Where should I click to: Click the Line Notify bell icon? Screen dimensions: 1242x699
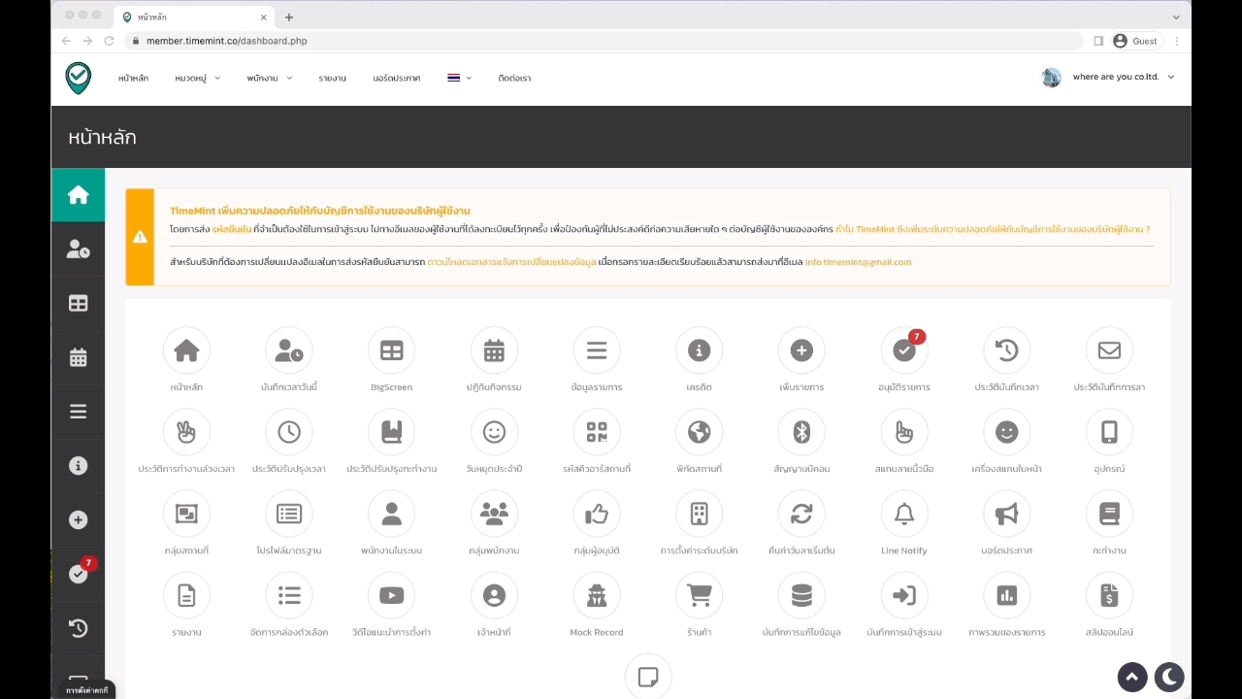coord(904,514)
